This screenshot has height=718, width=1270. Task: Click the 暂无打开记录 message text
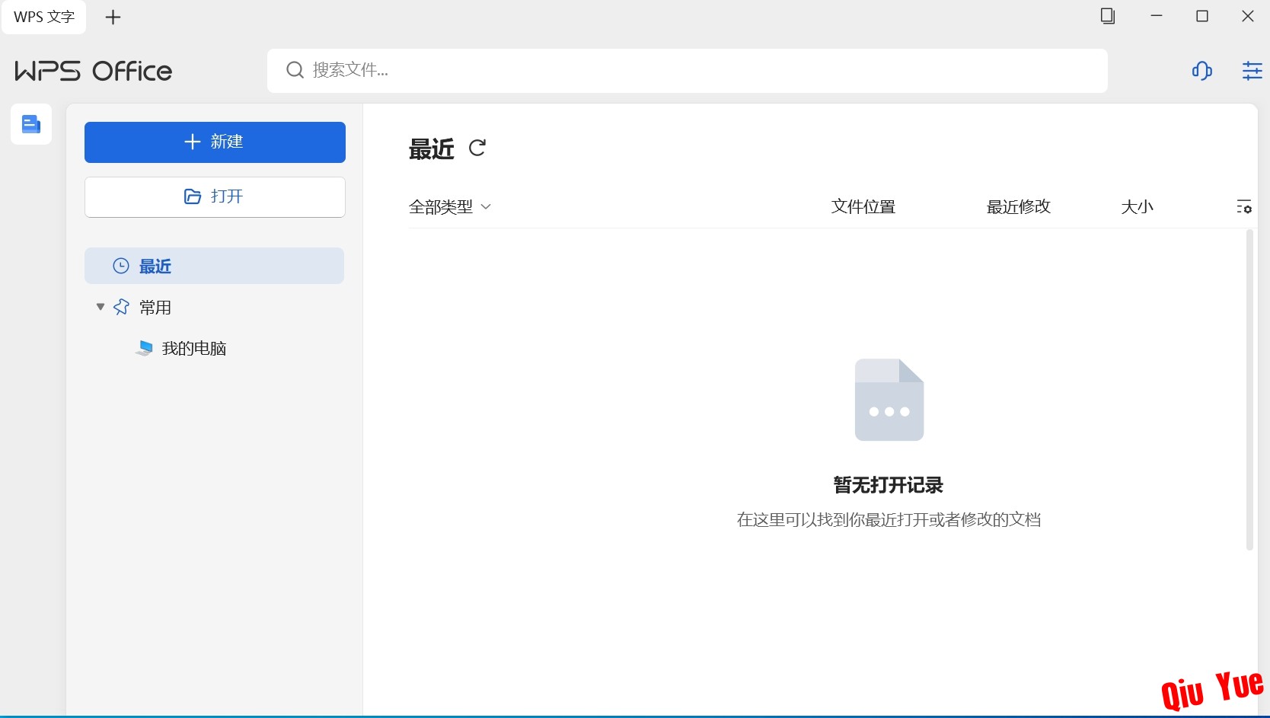pyautogui.click(x=889, y=485)
